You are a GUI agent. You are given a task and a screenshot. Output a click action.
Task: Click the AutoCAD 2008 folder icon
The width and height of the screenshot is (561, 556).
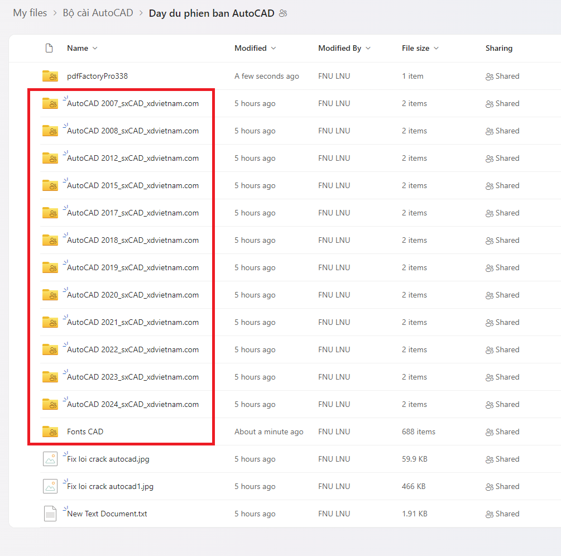tap(50, 131)
